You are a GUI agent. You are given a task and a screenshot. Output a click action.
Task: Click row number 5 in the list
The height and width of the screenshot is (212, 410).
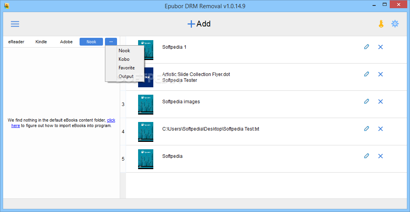point(123,159)
